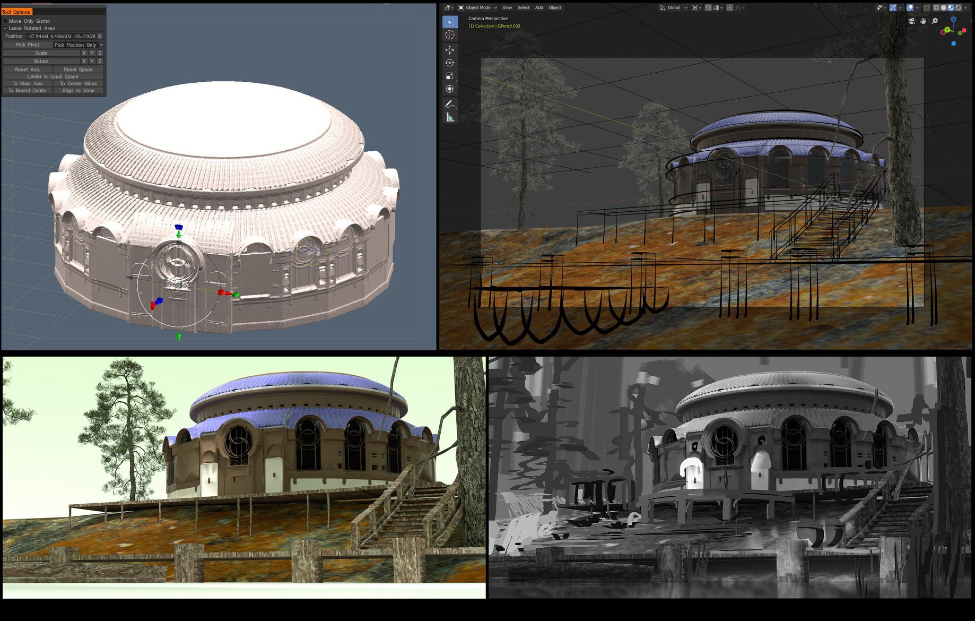975x621 pixels.
Task: Activate the 3D Cursor tool
Action: point(450,35)
